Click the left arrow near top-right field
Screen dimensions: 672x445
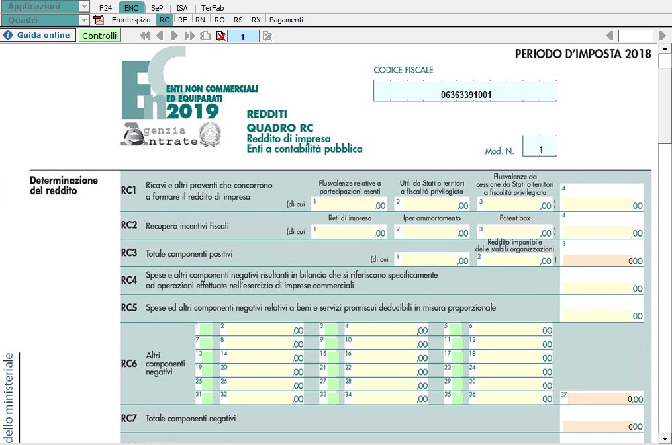point(610,36)
